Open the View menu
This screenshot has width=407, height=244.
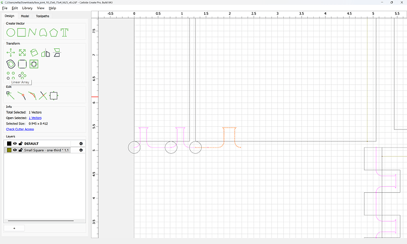point(41,8)
